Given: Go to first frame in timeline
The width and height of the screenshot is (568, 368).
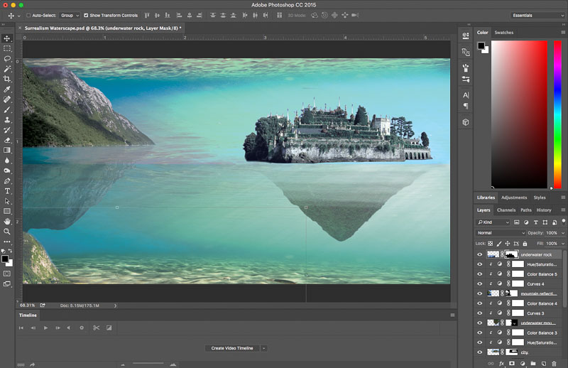Looking at the screenshot, I should [x=21, y=328].
